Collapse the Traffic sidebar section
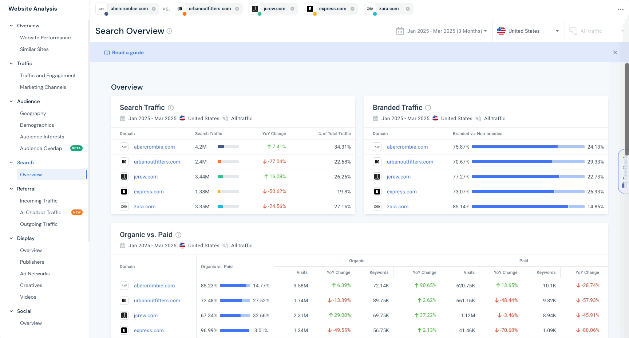The image size is (629, 338). [11, 63]
